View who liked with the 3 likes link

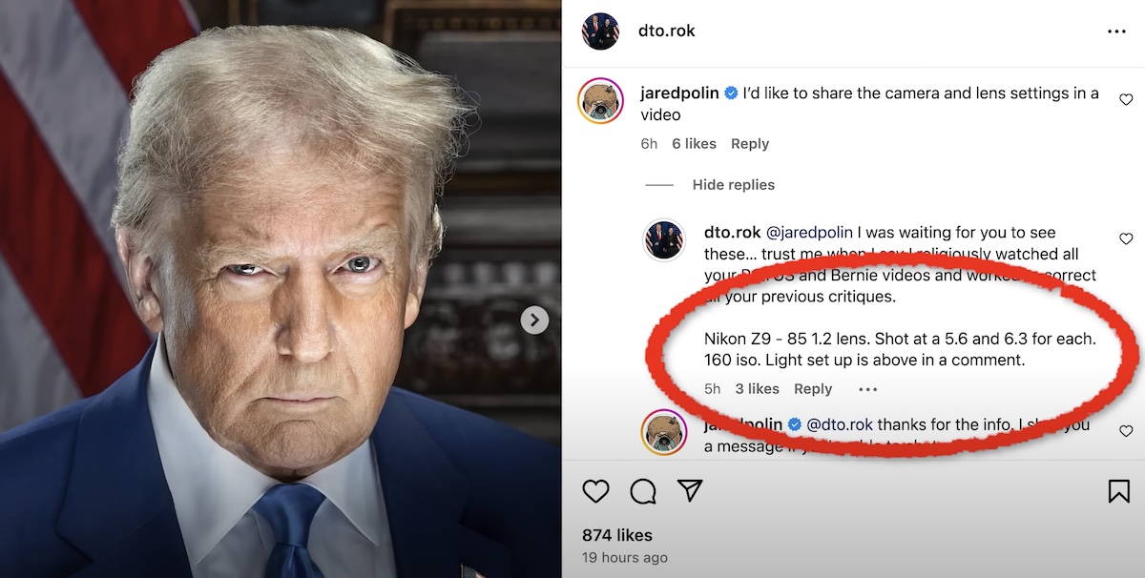[757, 388]
